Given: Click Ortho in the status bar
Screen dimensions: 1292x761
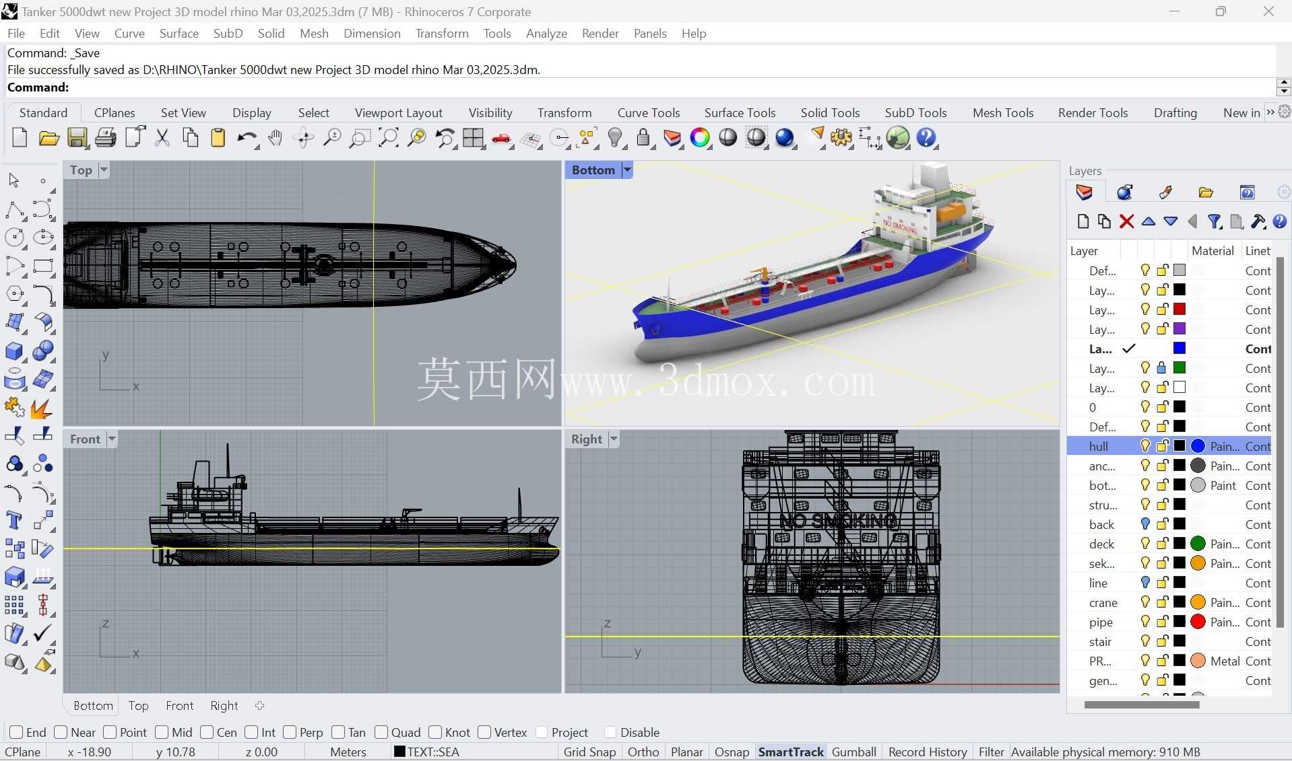Looking at the screenshot, I should (643, 752).
